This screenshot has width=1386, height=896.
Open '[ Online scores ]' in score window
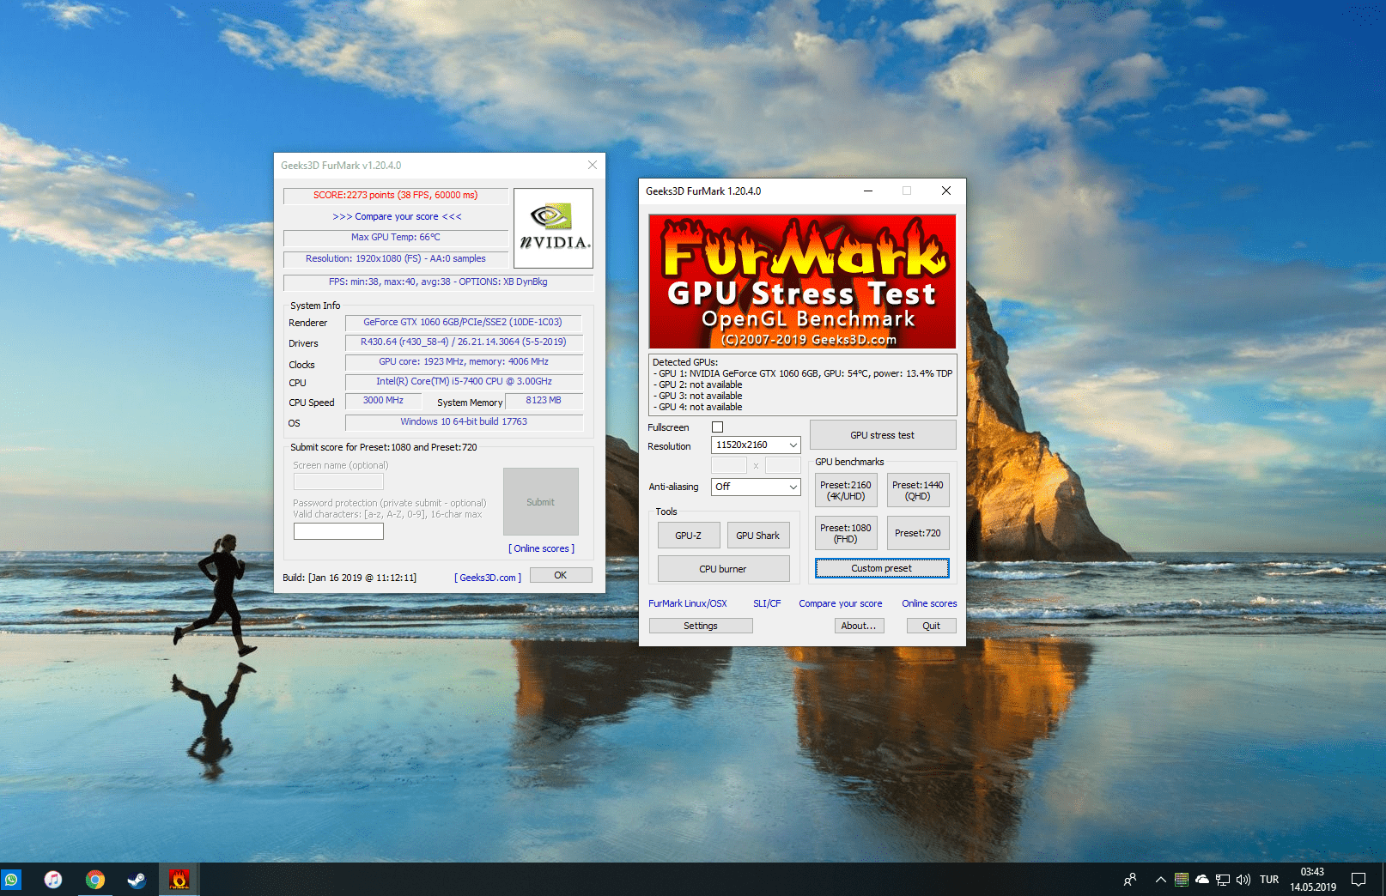click(542, 548)
